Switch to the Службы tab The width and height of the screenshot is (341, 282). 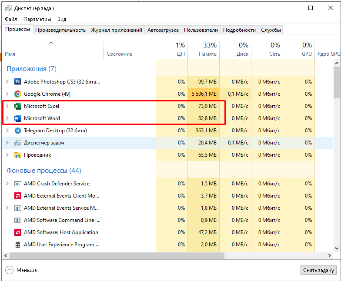click(x=271, y=30)
